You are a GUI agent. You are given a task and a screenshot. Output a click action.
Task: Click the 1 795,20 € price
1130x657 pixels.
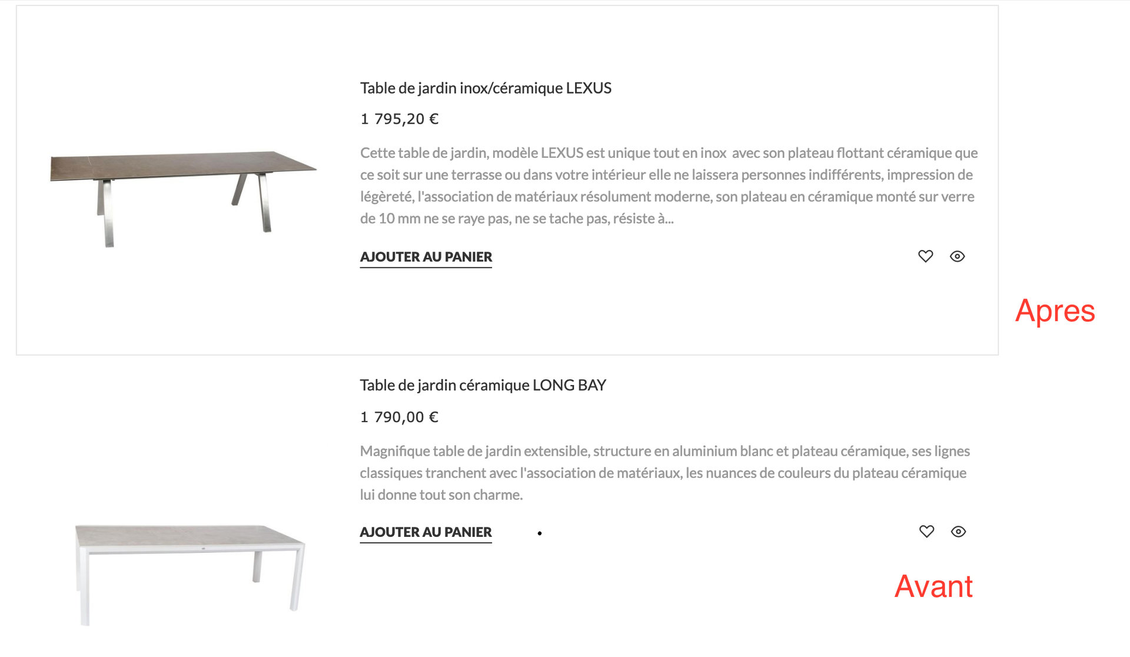click(399, 120)
